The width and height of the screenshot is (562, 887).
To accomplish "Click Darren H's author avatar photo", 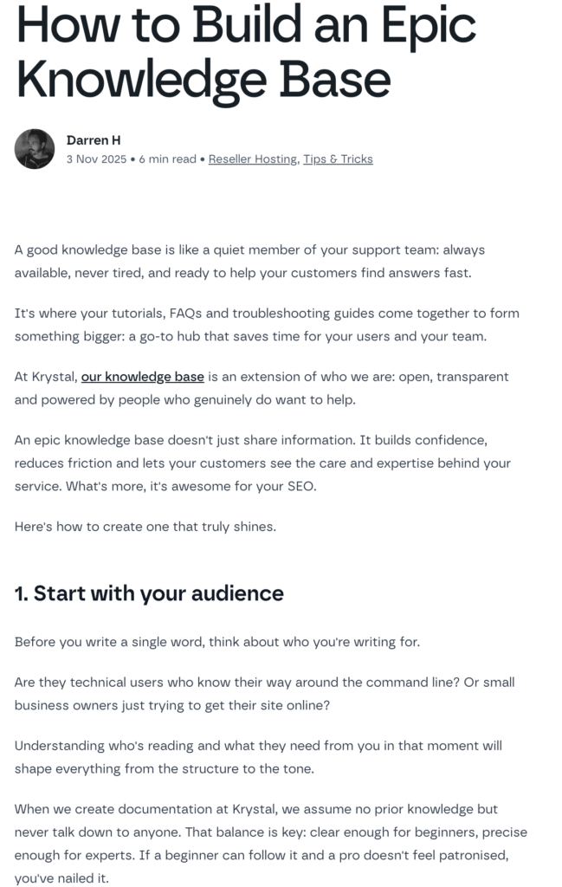I will coord(35,149).
